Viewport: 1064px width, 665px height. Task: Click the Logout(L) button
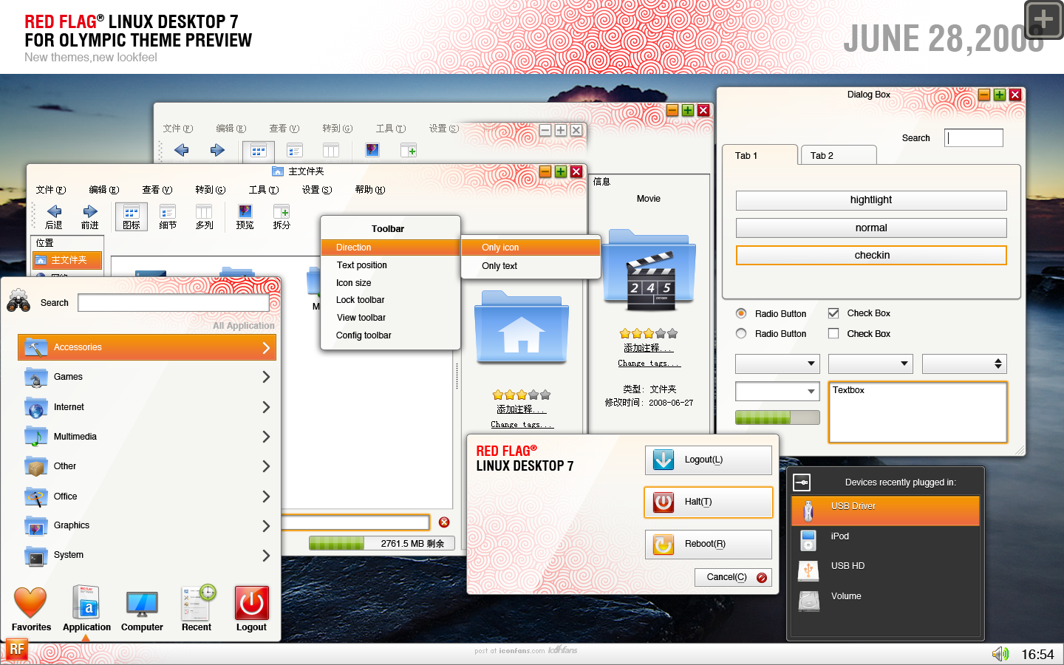click(x=709, y=460)
